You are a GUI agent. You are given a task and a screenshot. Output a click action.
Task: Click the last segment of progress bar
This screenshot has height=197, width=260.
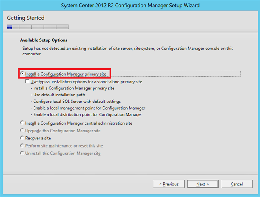(63, 27)
